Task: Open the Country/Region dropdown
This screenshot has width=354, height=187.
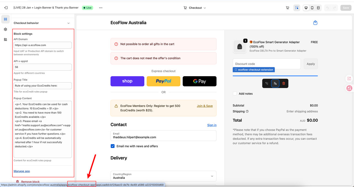Action: 163,176
